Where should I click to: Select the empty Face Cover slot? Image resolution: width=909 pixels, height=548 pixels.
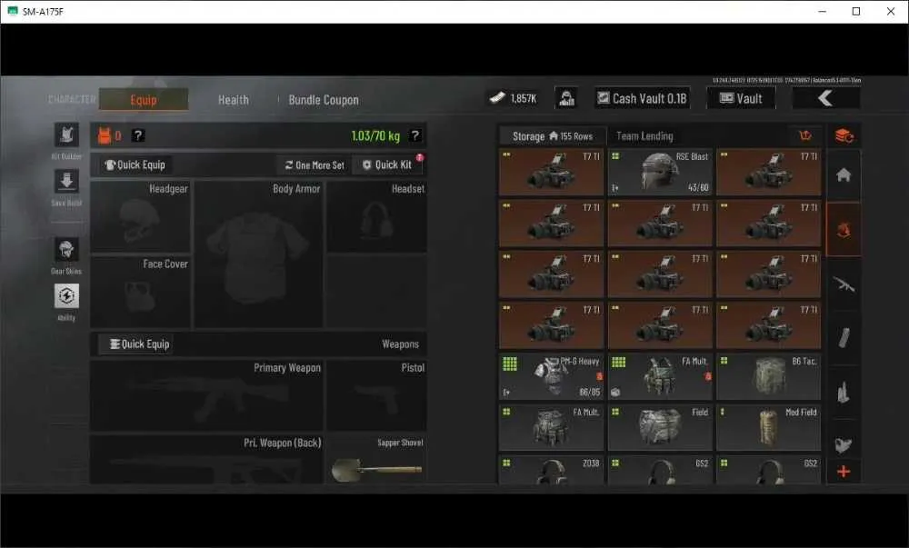140,292
